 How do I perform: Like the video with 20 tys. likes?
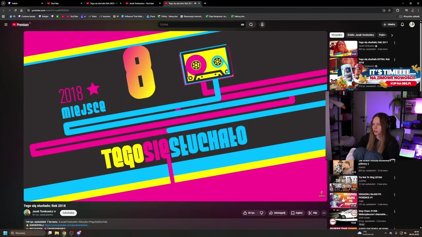(249, 213)
